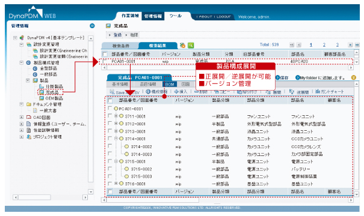Open 設計変更依頼 tree item
Viewport: 364px width, 216px height.
click(60, 57)
